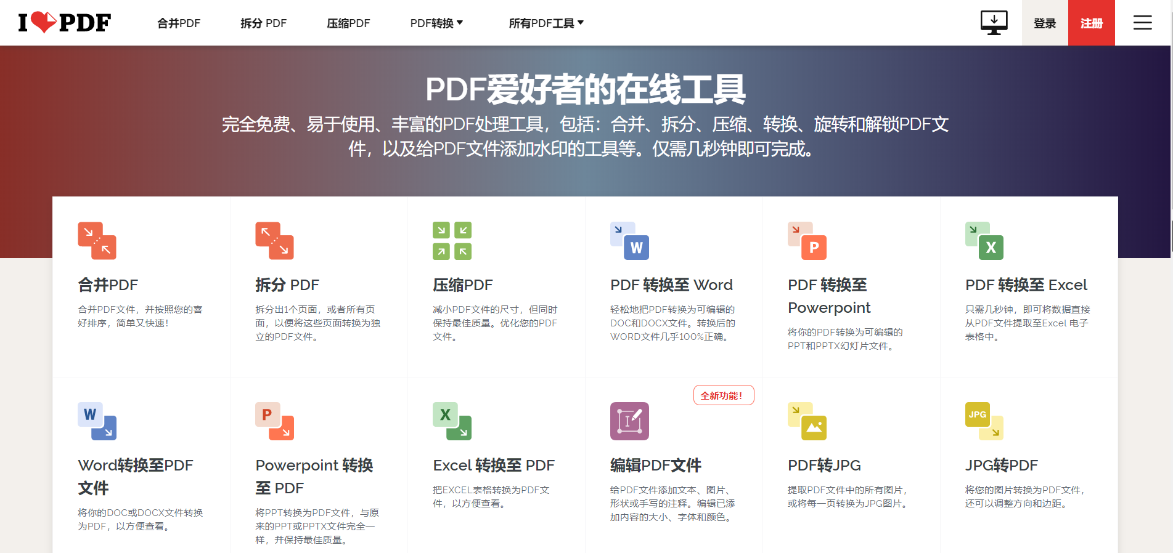Open the JPG转PDF card title
The height and width of the screenshot is (553, 1173).
click(1002, 466)
